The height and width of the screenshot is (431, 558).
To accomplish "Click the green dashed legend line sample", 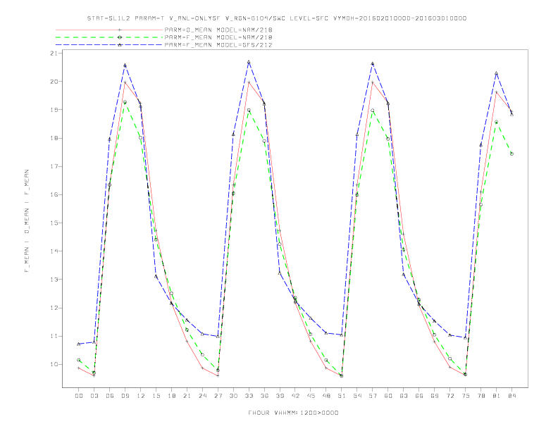I will tap(109, 37).
